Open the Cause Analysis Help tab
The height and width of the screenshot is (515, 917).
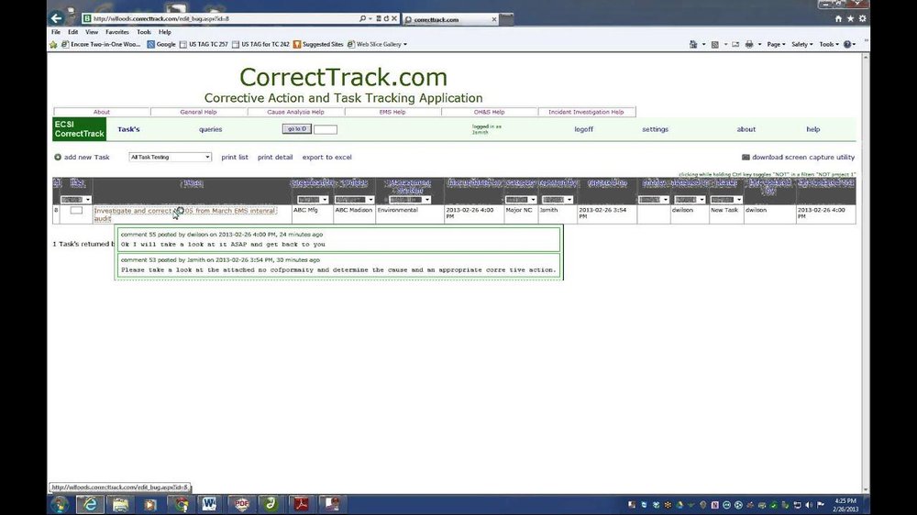tap(295, 112)
